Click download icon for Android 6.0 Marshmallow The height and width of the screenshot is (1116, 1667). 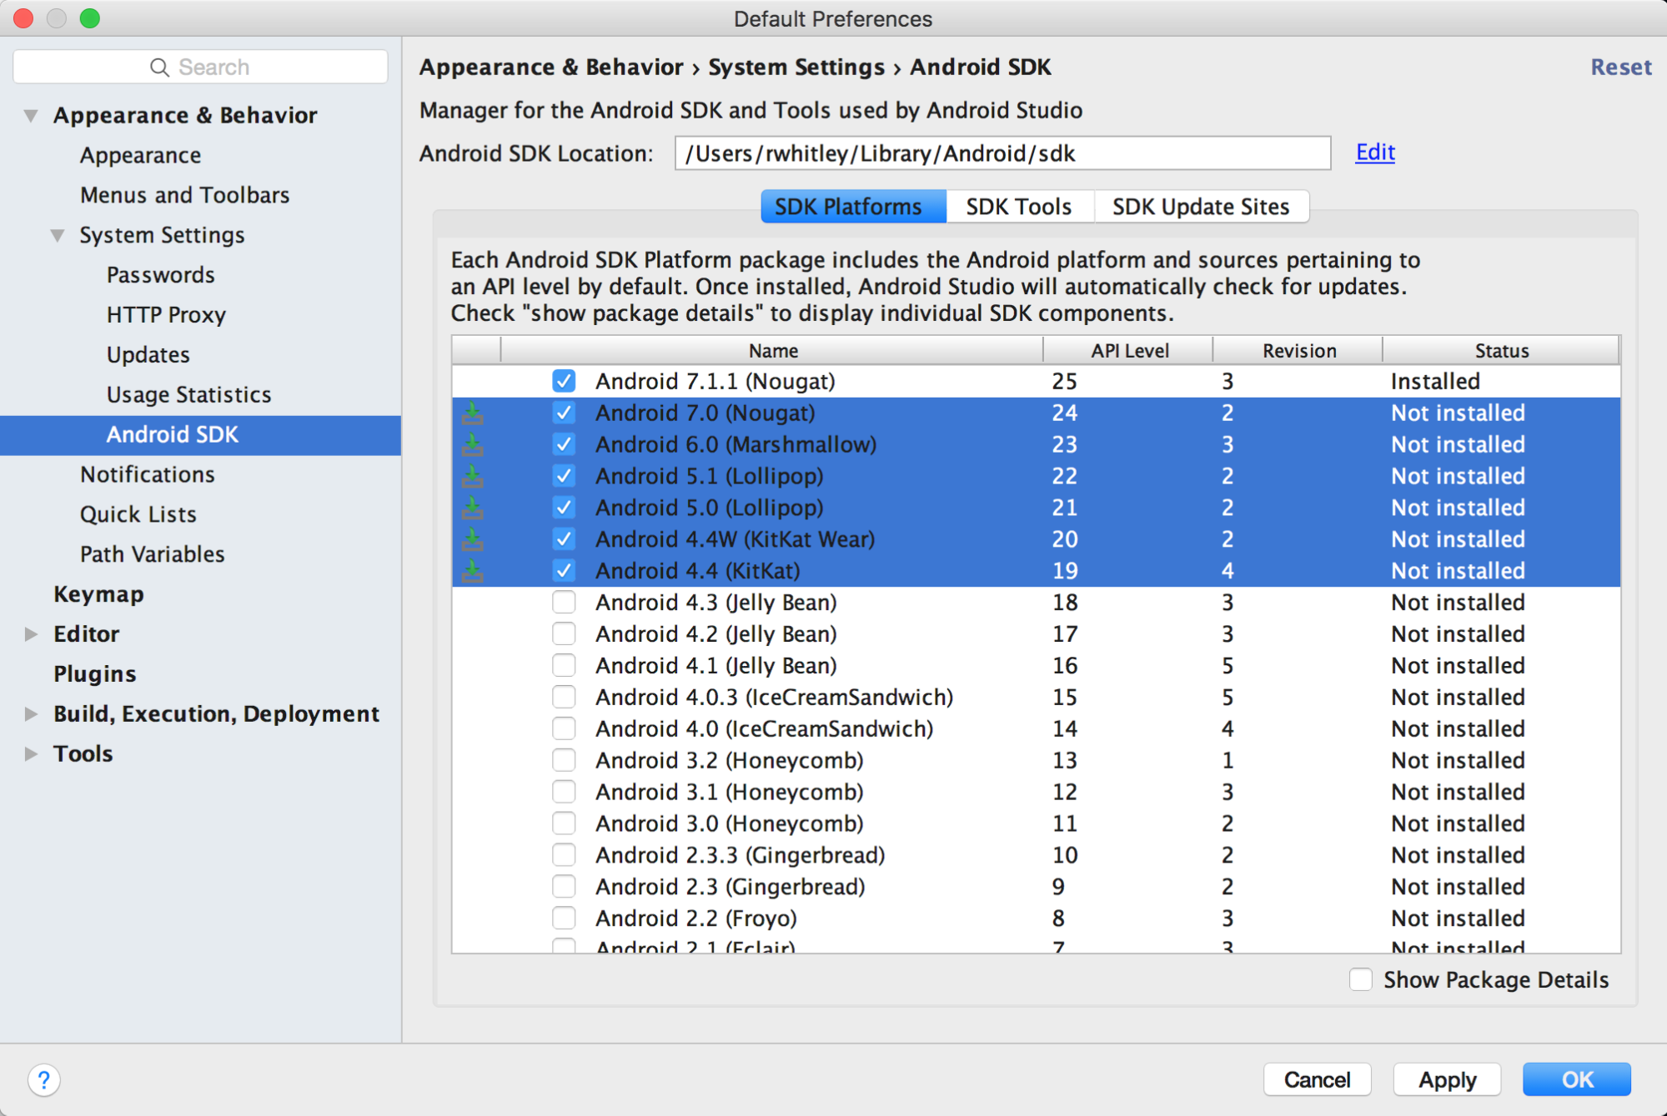[473, 444]
